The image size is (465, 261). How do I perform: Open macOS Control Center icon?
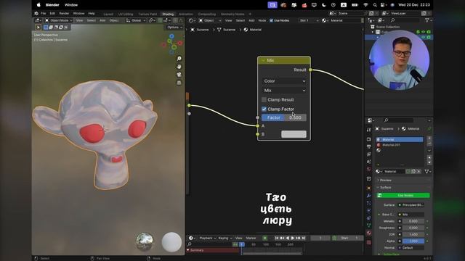pos(383,5)
